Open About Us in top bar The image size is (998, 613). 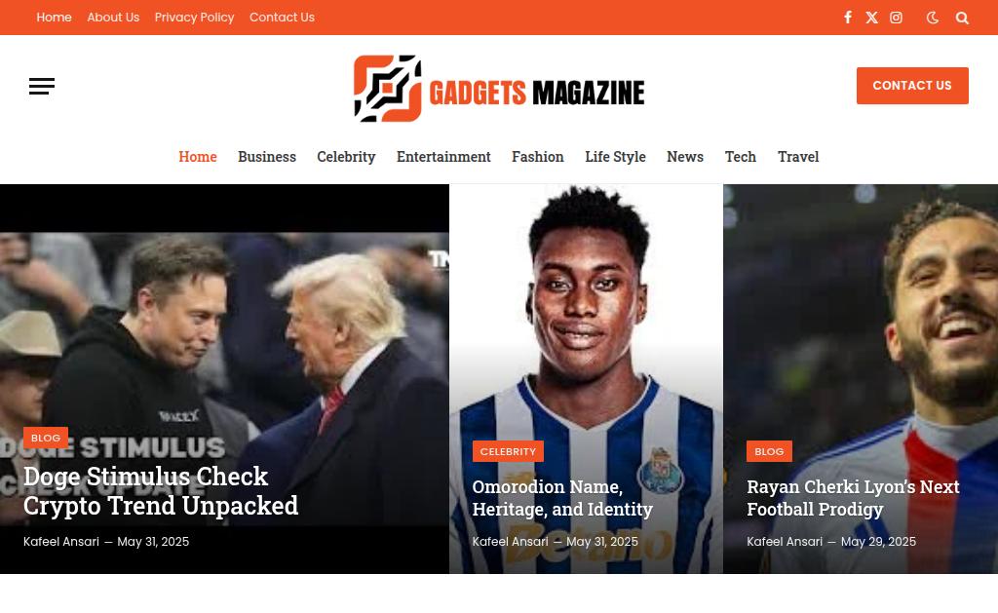tap(113, 18)
